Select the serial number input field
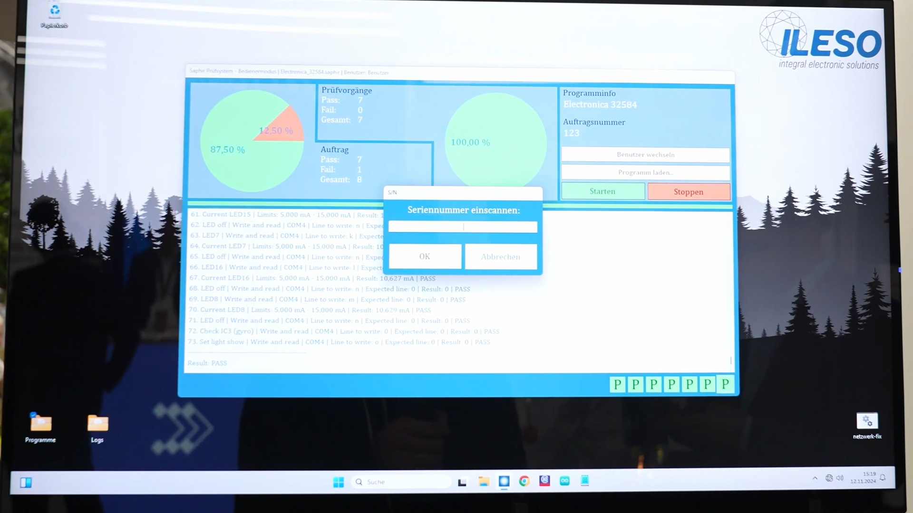 [463, 226]
